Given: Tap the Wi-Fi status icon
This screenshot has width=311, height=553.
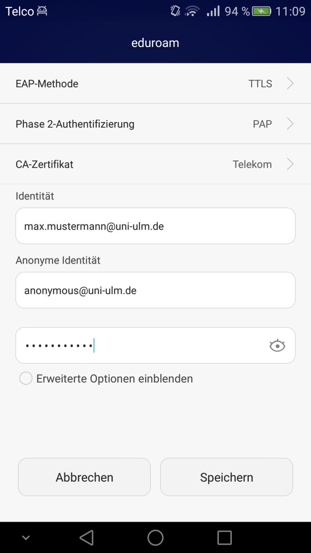Looking at the screenshot, I should click(x=192, y=11).
